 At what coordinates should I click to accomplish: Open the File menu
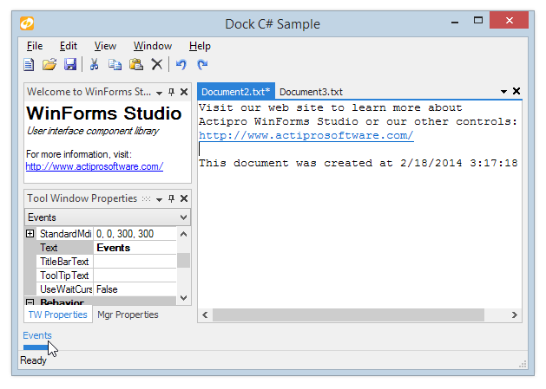point(35,46)
